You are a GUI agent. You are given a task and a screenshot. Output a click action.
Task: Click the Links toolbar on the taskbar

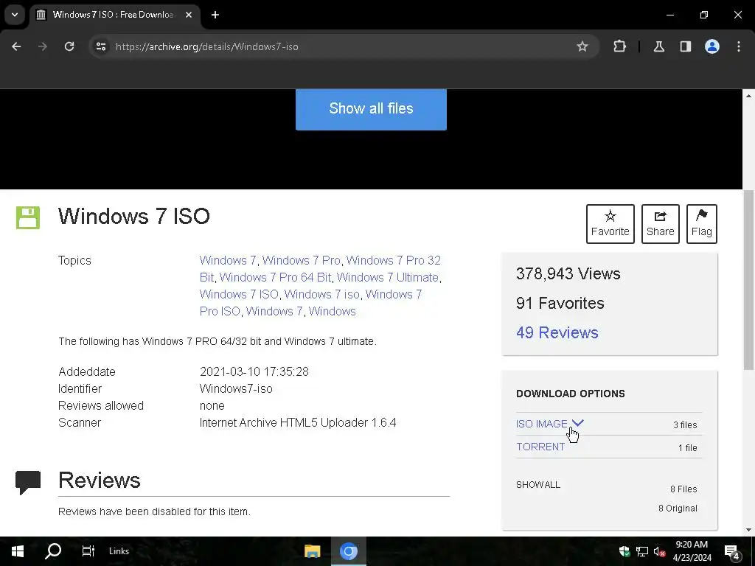click(x=119, y=551)
